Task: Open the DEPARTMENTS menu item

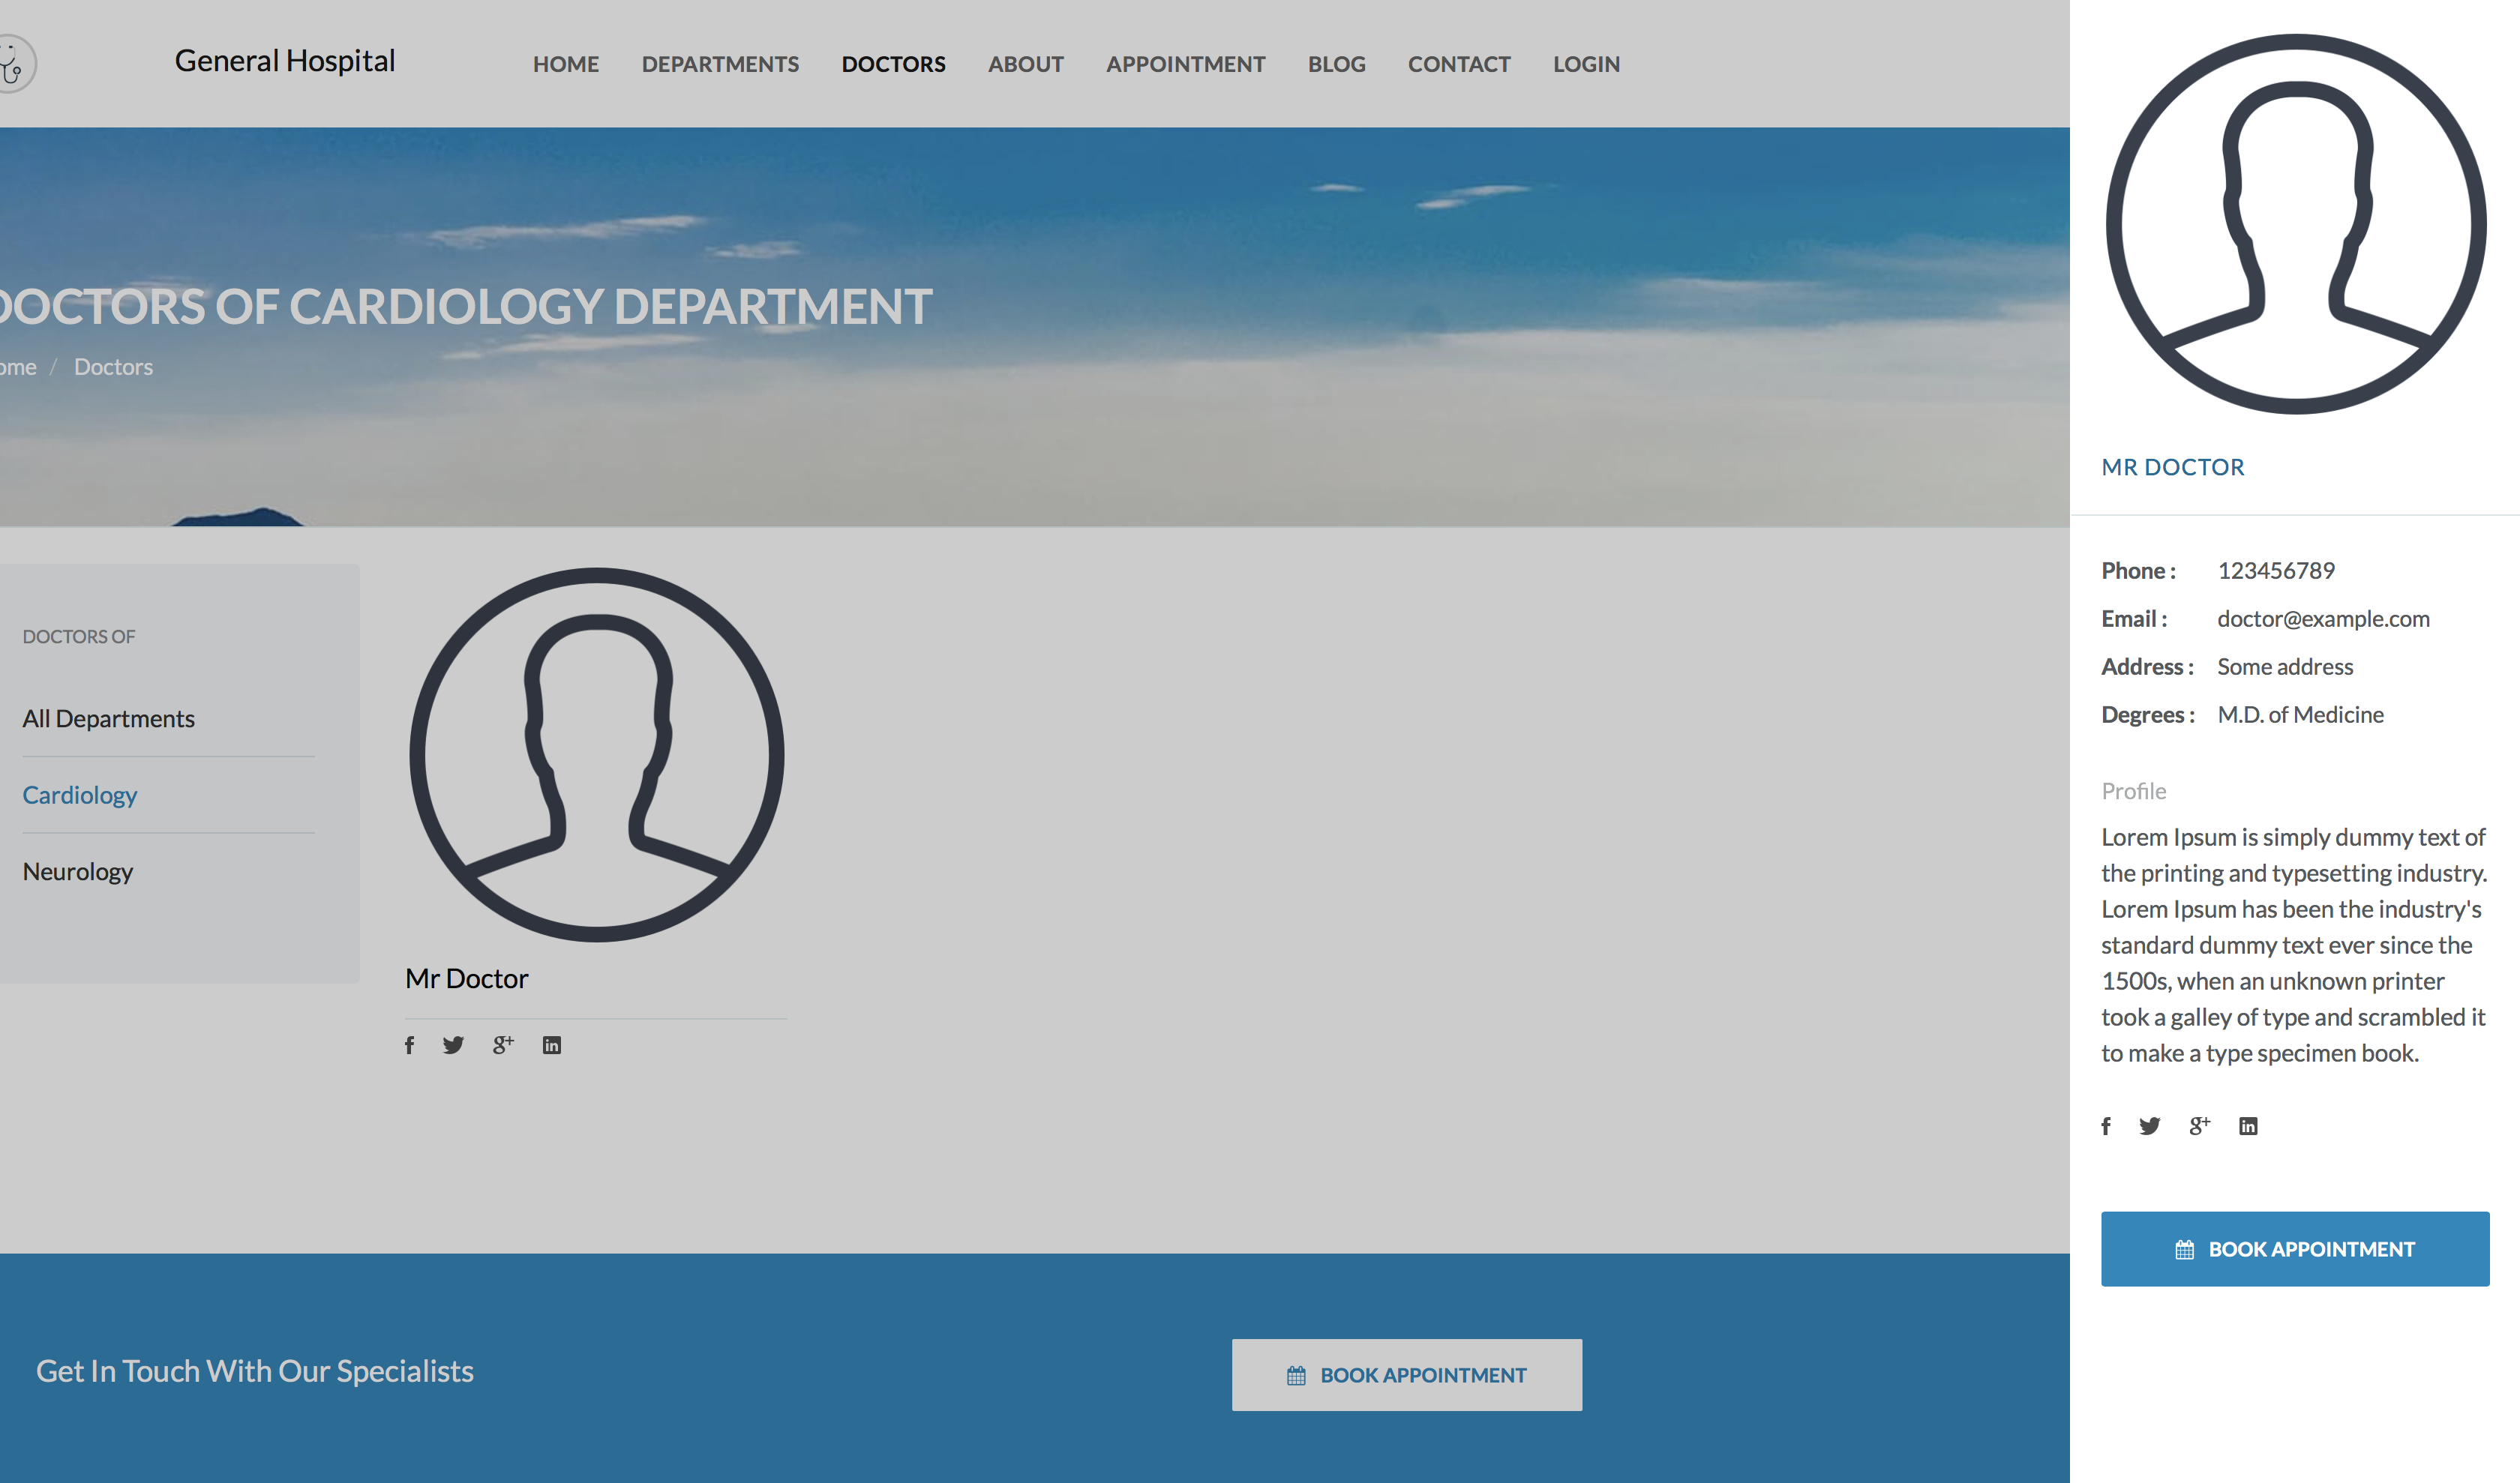Action: click(720, 64)
